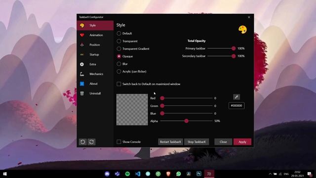Image resolution: width=316 pixels, height=178 pixels.
Task: Open Spotify from the taskbar
Action: pos(127,174)
